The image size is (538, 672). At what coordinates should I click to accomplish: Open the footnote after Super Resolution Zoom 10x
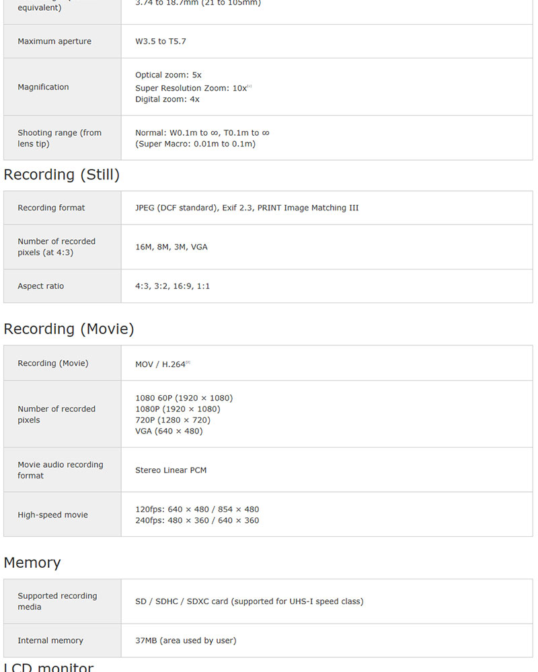pos(249,87)
